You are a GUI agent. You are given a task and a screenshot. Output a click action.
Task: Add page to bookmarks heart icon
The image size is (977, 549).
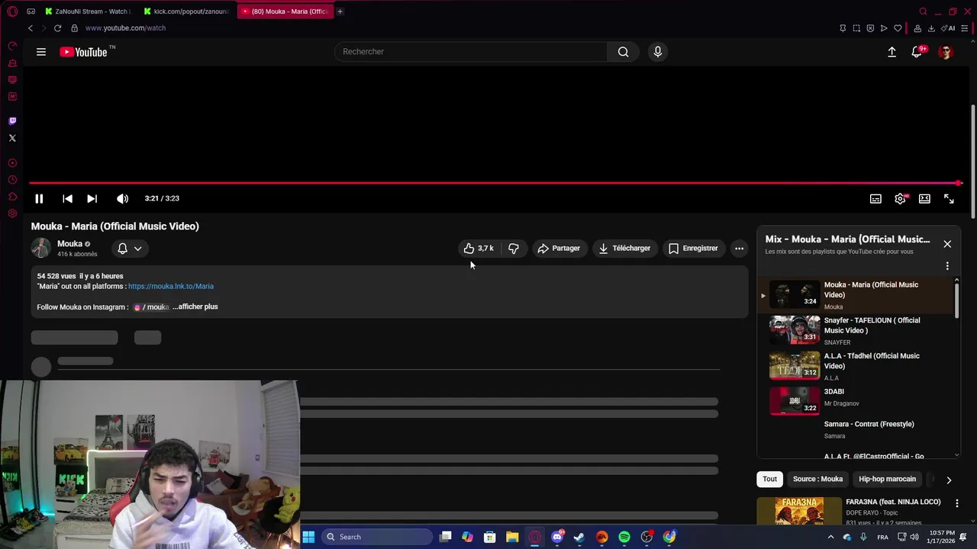pos(898,28)
